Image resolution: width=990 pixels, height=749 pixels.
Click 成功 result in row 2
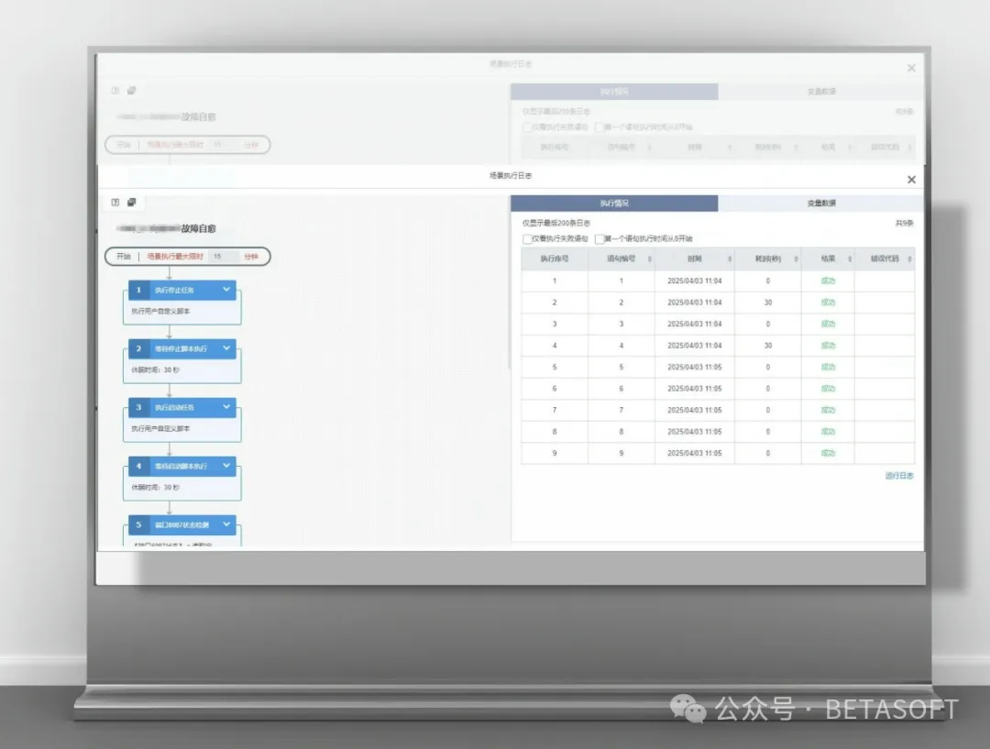pyautogui.click(x=828, y=303)
